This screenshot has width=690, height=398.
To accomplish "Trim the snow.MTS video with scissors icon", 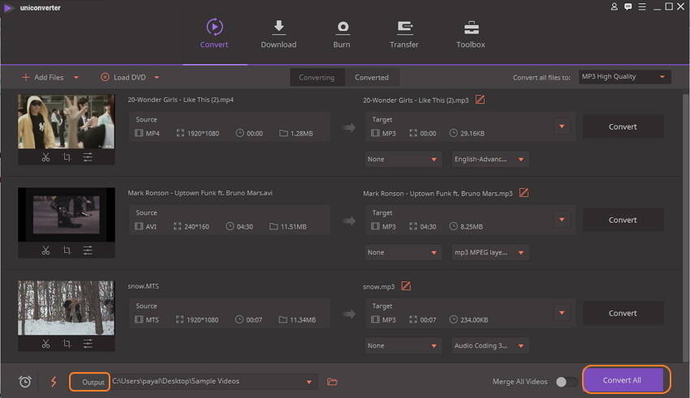I will click(x=45, y=344).
